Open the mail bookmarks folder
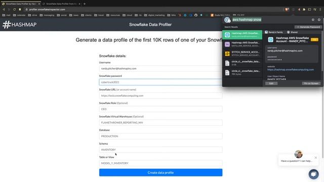 coord(6,15)
